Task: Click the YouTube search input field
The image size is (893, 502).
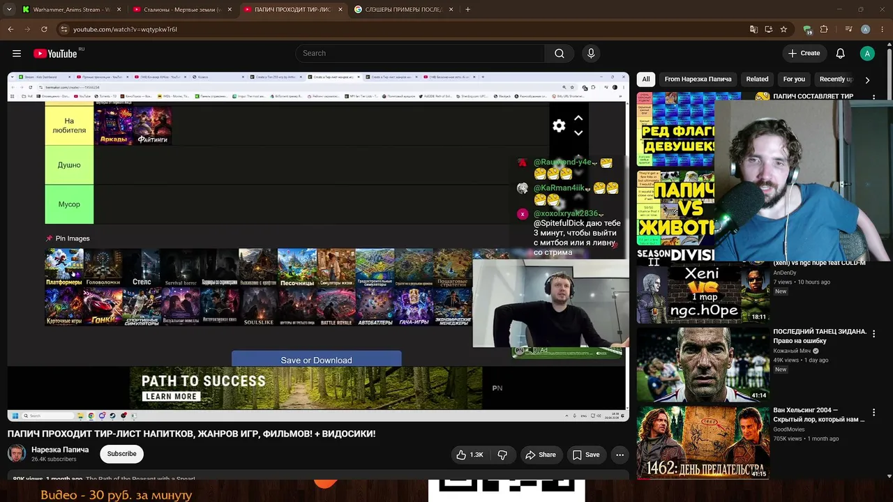Action: (x=420, y=53)
